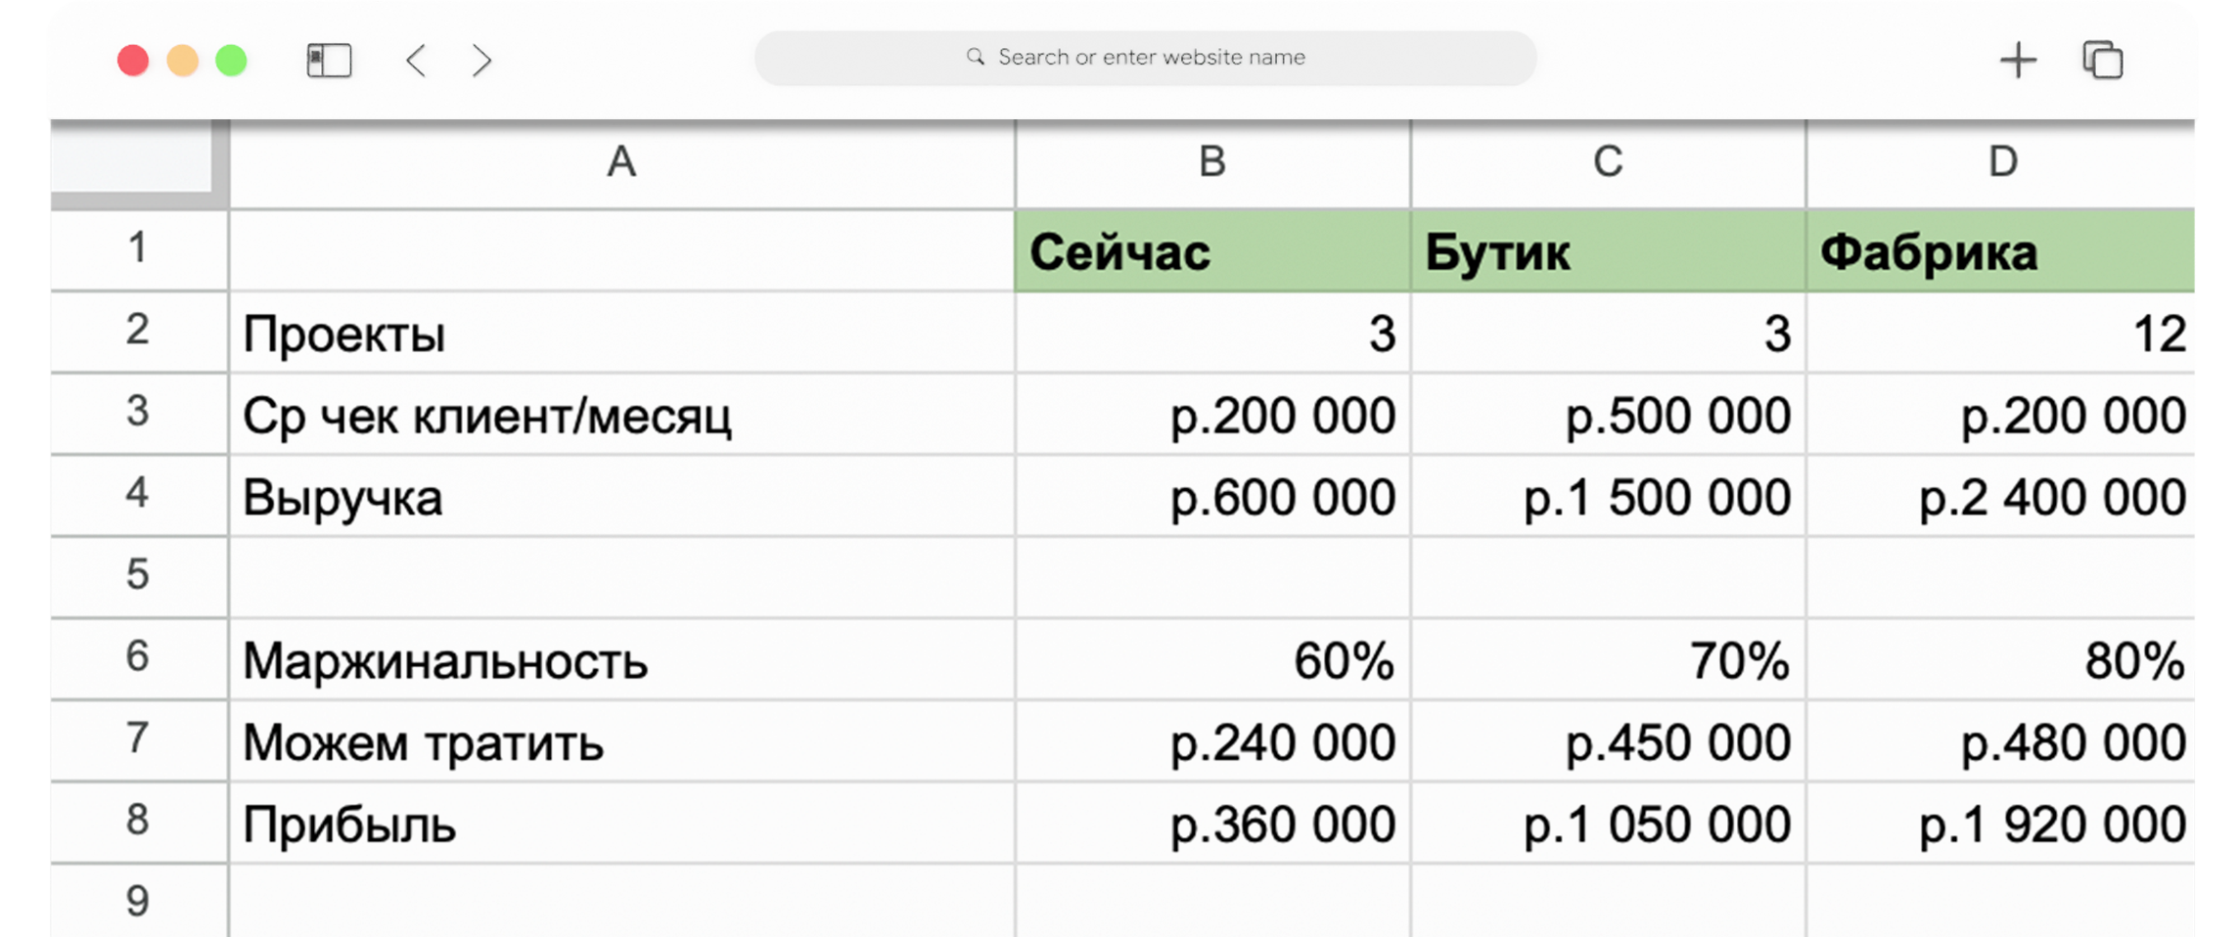
Task: Select the green Сейчас header cell
Action: 1211,251
